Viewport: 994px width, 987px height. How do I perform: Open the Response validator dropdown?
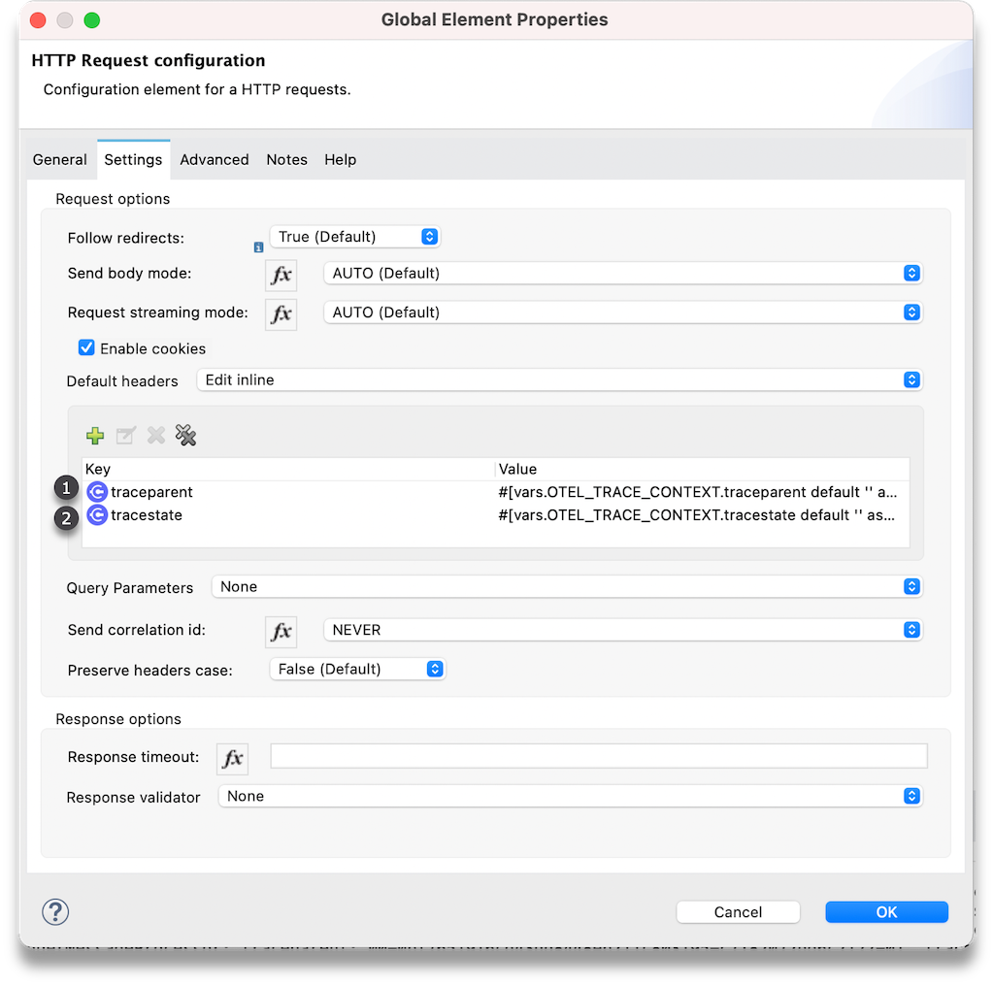tap(569, 796)
